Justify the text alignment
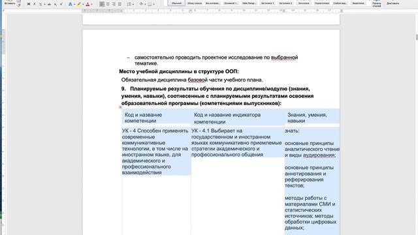 [120, 4]
